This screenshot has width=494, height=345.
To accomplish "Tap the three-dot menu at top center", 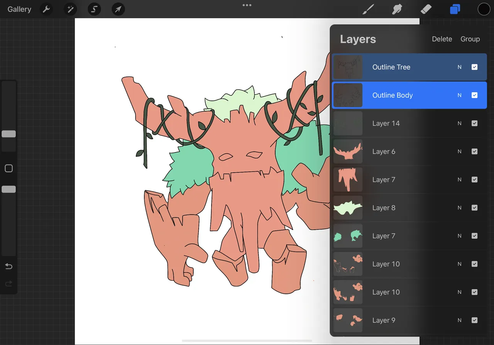I will (247, 5).
